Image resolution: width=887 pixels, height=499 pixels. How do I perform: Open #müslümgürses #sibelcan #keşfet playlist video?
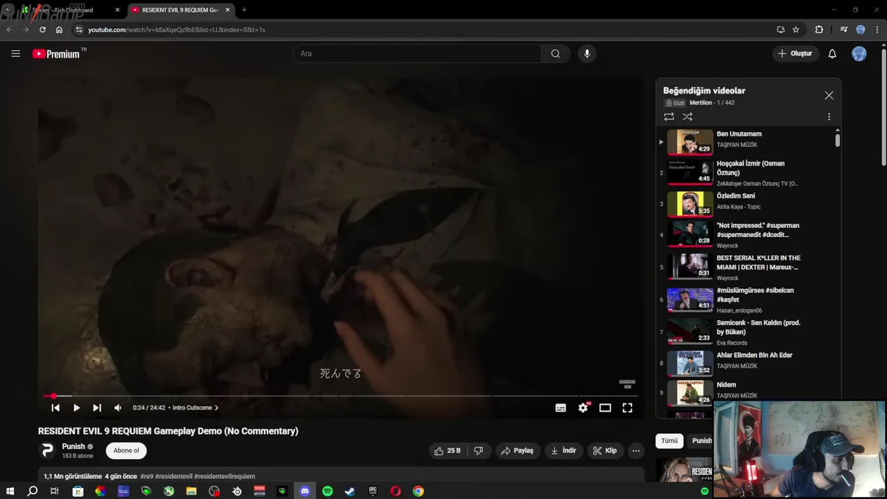pyautogui.click(x=748, y=300)
